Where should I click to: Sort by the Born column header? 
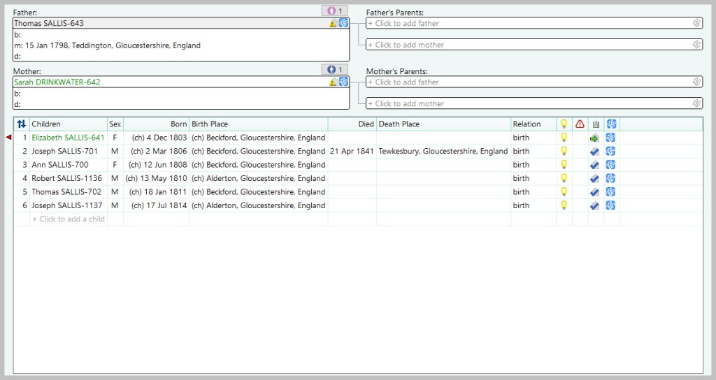tap(178, 124)
